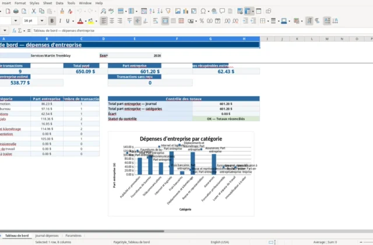The image size is (373, 245).
Task: Sort ascending with the A-Z icon
Action: point(152,11)
